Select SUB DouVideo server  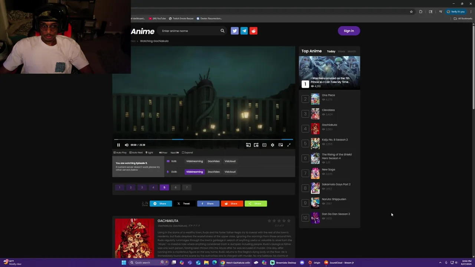click(x=214, y=161)
